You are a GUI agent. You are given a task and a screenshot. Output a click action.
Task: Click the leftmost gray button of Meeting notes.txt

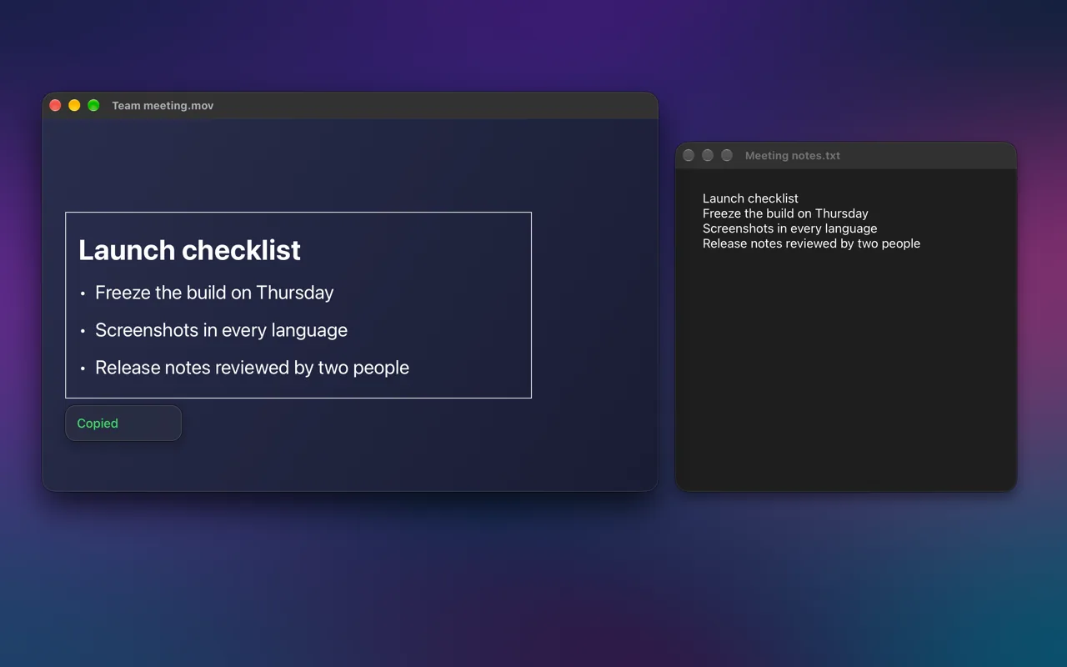pyautogui.click(x=689, y=155)
